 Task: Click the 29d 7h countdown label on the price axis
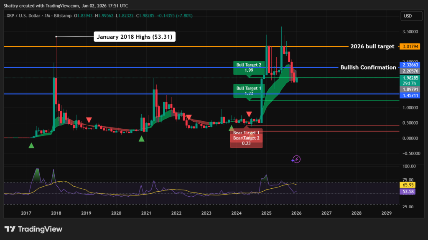409,83
